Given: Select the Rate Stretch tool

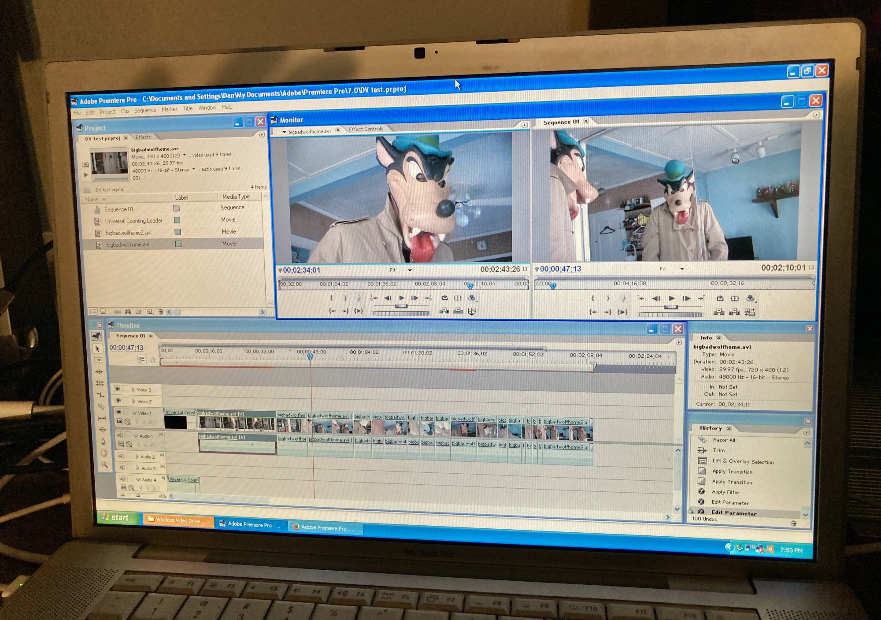Looking at the screenshot, I should pos(100,394).
